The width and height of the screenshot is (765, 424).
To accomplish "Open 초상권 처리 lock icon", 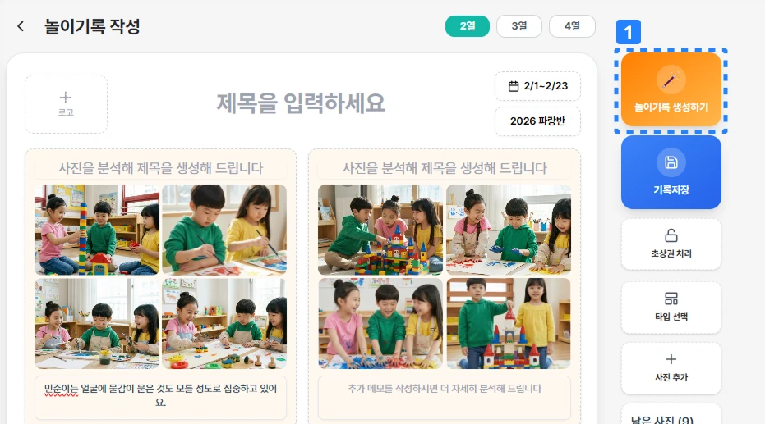I will [671, 235].
